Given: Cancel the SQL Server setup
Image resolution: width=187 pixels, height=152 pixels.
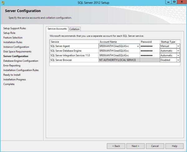Looking at the screenshot, I should point(155,146).
